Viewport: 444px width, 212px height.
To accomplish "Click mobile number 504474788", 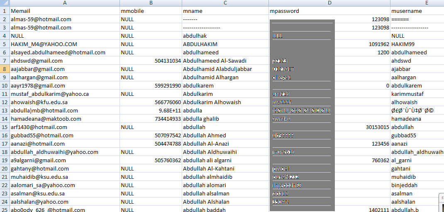I will (151, 144).
